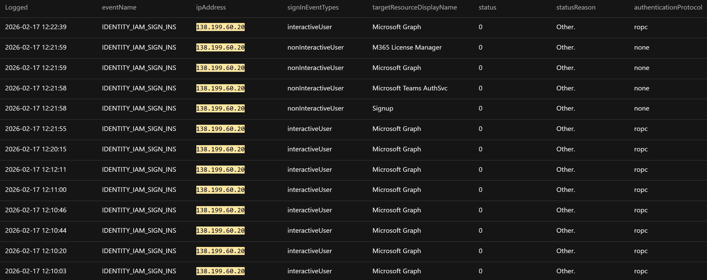Click the eventName column header
This screenshot has height=280, width=707.
[x=119, y=7]
